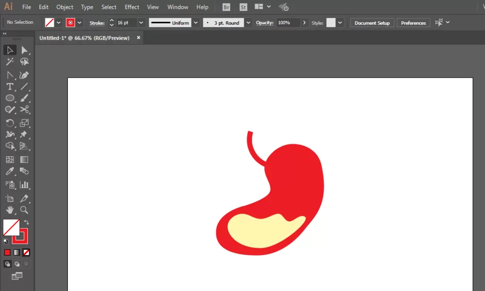Select the Direct Selection tool
Viewport: 485px width, 291px height.
[x=24, y=50]
